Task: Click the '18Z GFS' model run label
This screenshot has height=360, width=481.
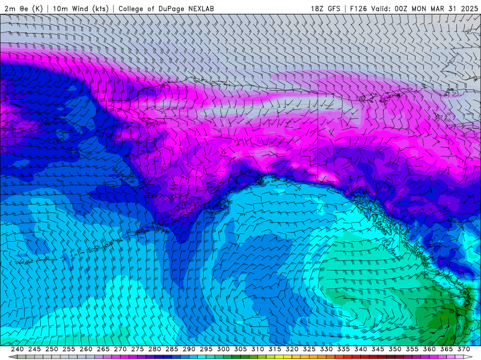Action: tap(325, 8)
